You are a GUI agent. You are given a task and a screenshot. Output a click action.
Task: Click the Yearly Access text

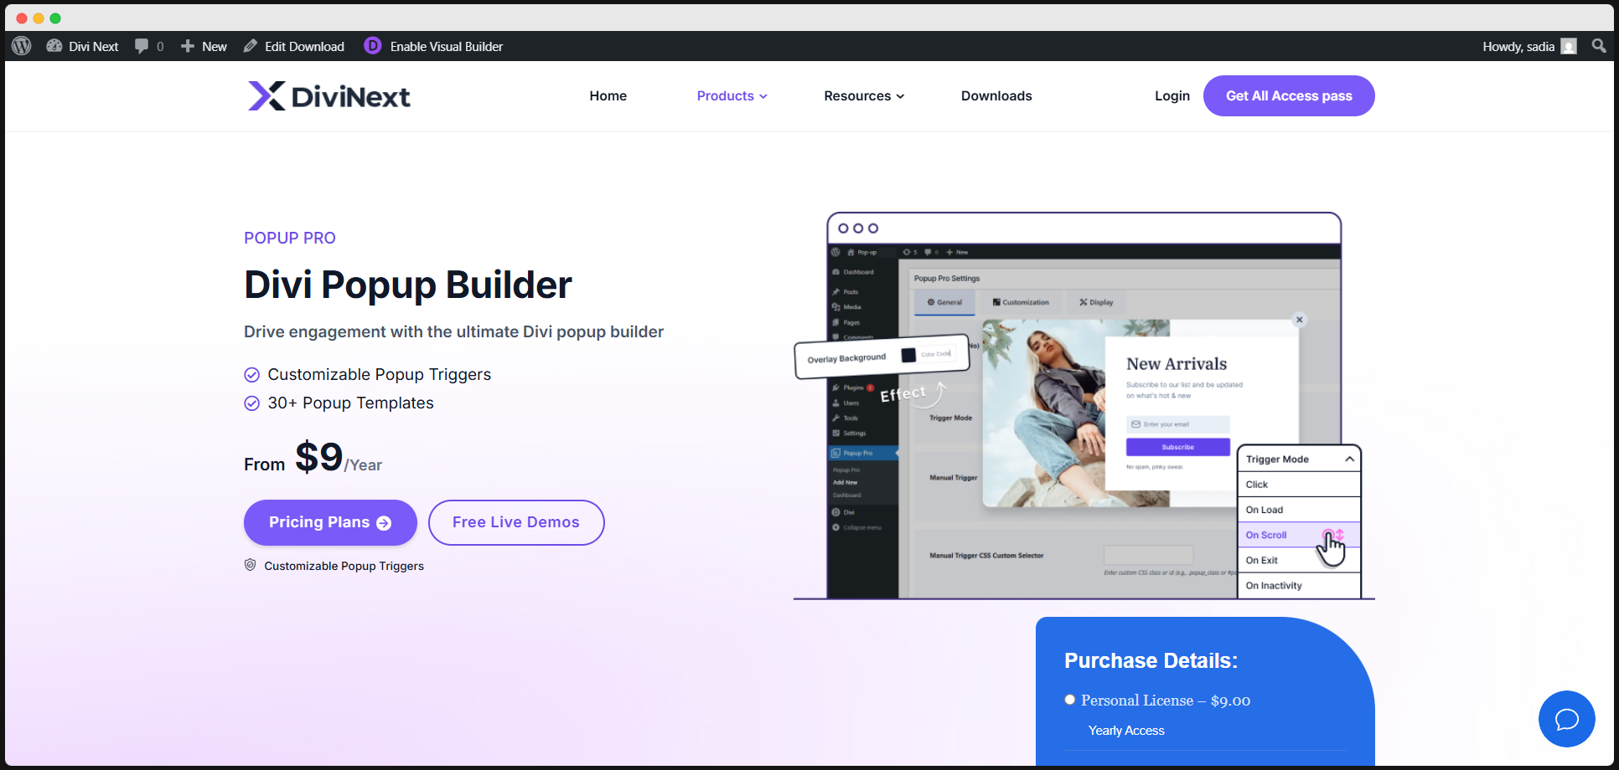1126,731
